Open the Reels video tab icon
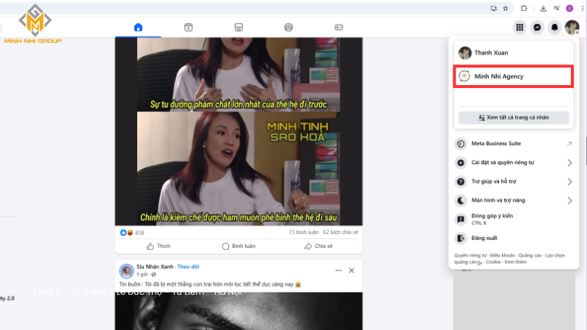Viewport: 587px width, 330px height. coord(189,27)
